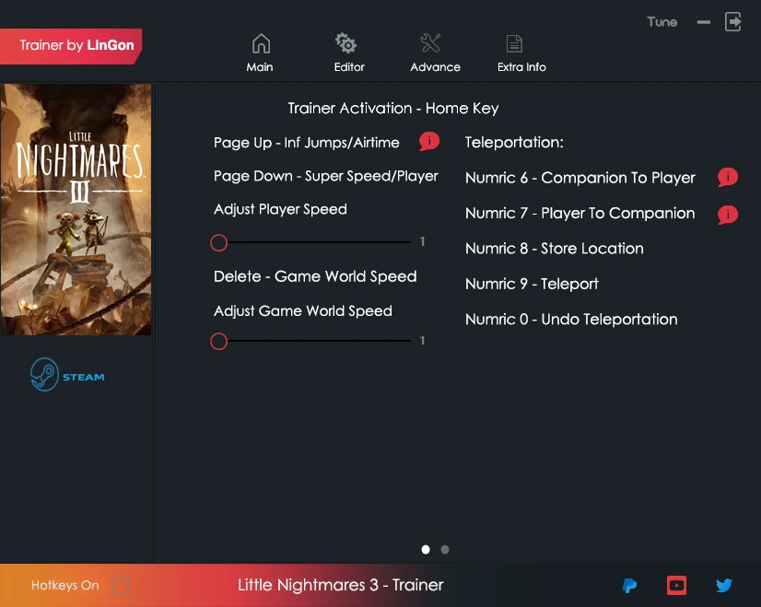The image size is (761, 607).
Task: Open the PayPal donation link icon
Action: pos(629,585)
